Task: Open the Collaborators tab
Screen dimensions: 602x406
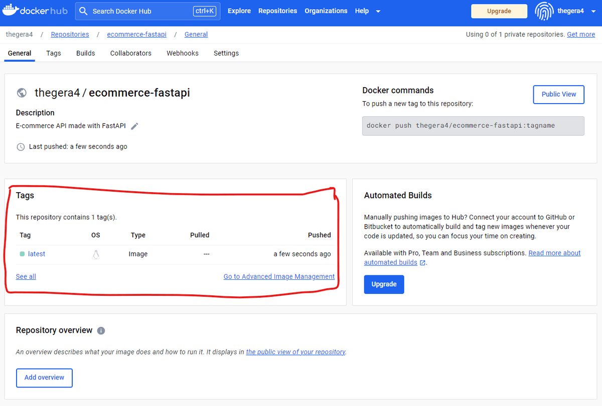Action: pos(131,53)
